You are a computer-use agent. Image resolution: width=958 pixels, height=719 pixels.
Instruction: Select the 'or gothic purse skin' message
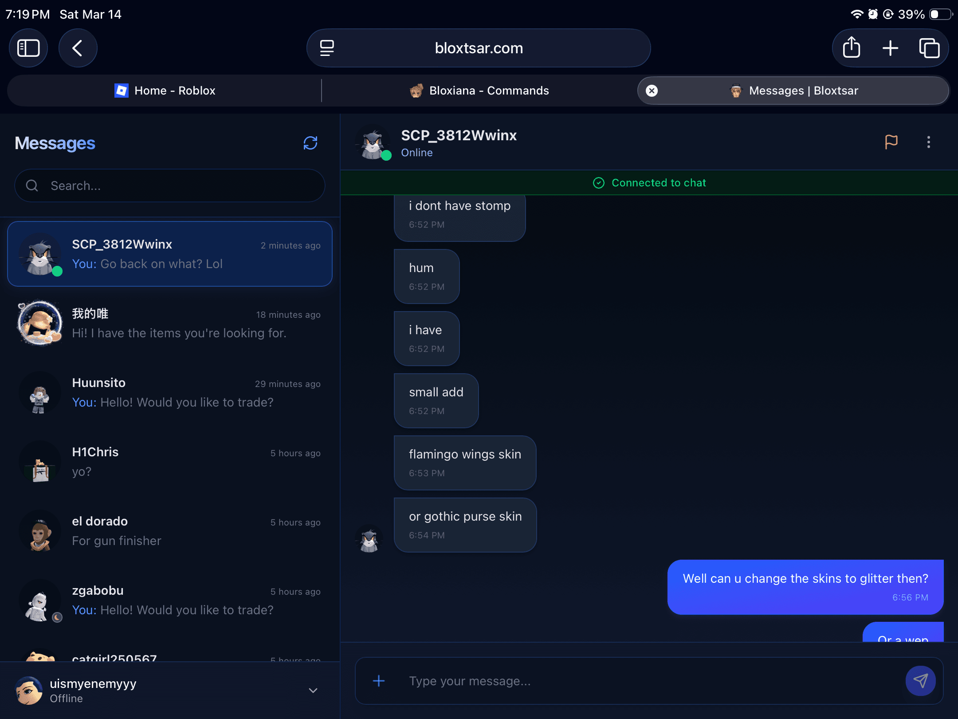coord(465,525)
